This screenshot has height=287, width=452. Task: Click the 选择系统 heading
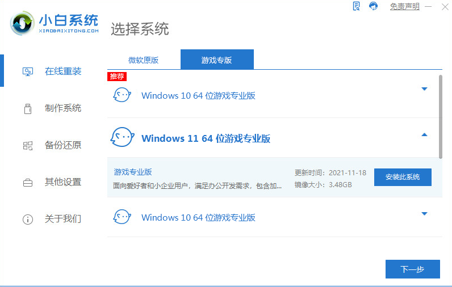click(140, 29)
